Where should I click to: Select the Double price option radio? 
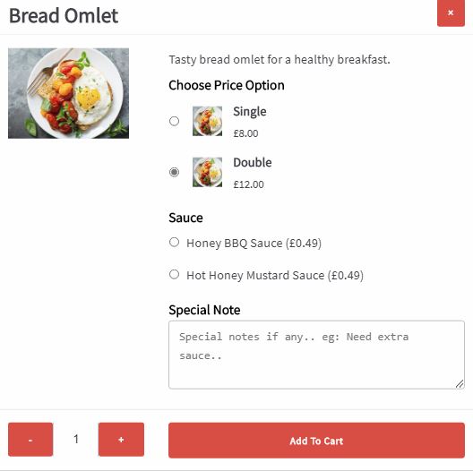click(174, 172)
